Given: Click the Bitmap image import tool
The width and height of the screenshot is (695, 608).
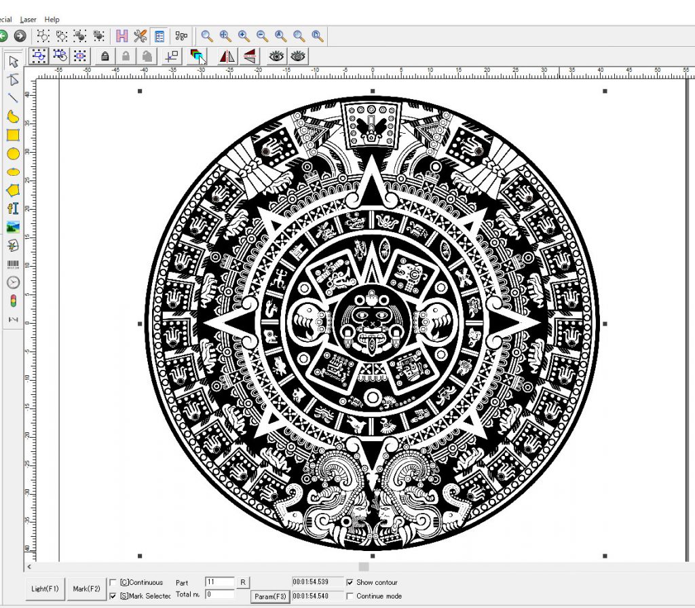Looking at the screenshot, I should click(x=14, y=227).
